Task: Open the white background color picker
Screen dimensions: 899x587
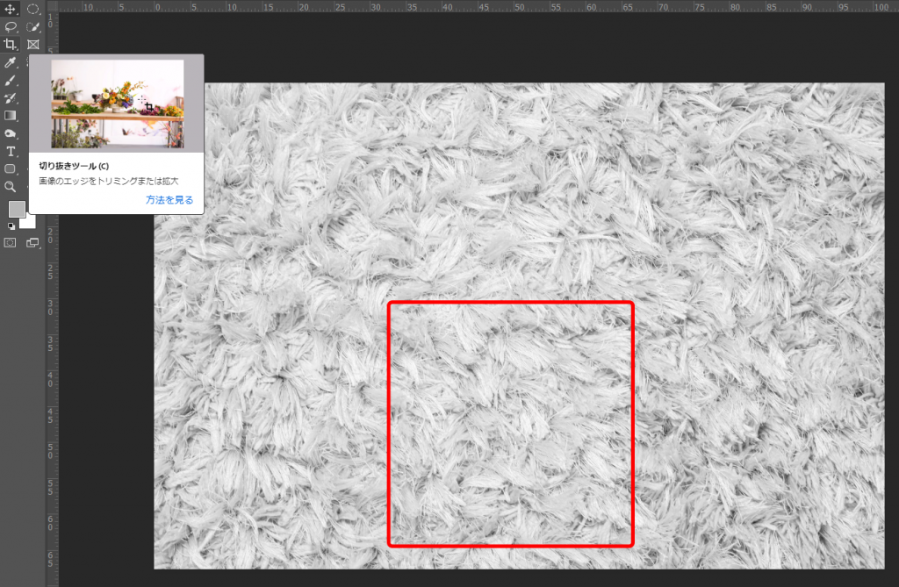Action: pos(30,222)
